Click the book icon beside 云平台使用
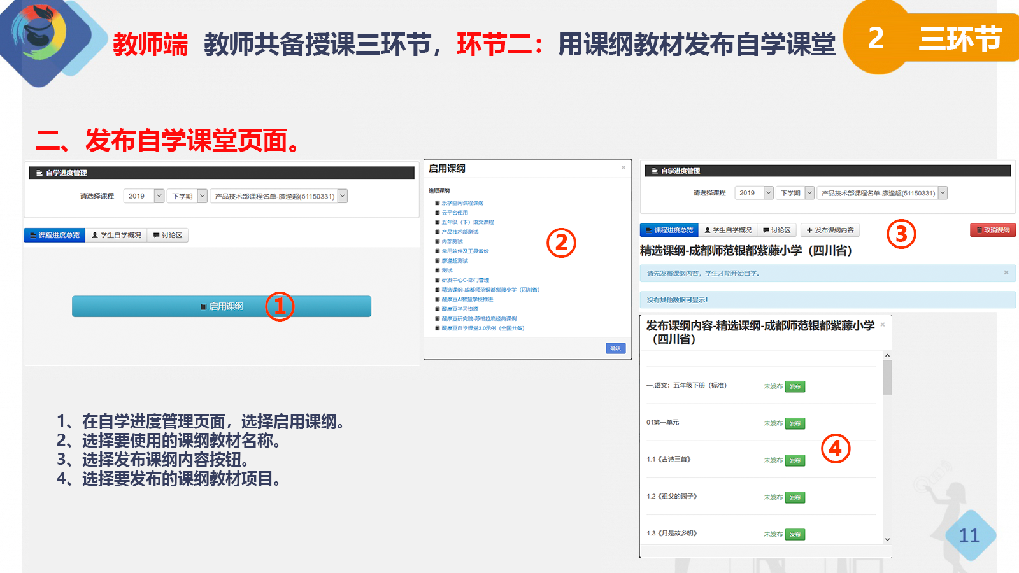This screenshot has width=1019, height=573. click(x=438, y=213)
